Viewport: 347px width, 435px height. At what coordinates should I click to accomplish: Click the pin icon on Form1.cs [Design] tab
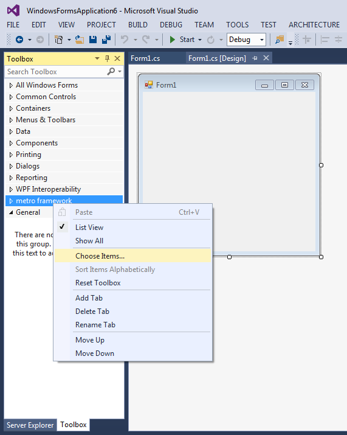[x=255, y=58]
